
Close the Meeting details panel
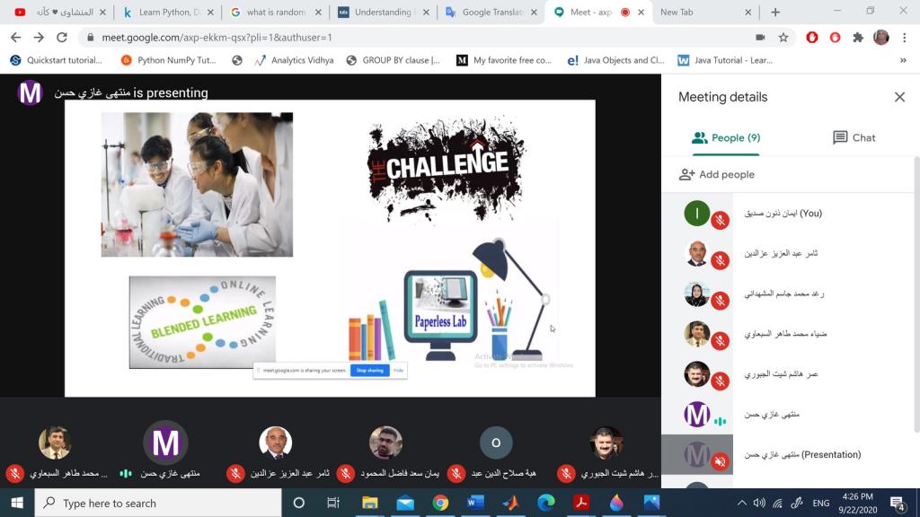pos(899,97)
